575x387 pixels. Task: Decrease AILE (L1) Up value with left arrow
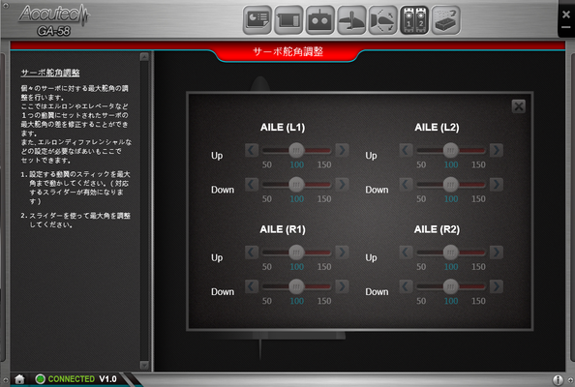click(252, 150)
